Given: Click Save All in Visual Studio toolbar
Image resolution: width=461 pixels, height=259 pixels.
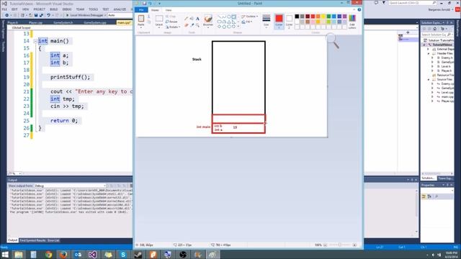Looking at the screenshot, I should click(41, 15).
